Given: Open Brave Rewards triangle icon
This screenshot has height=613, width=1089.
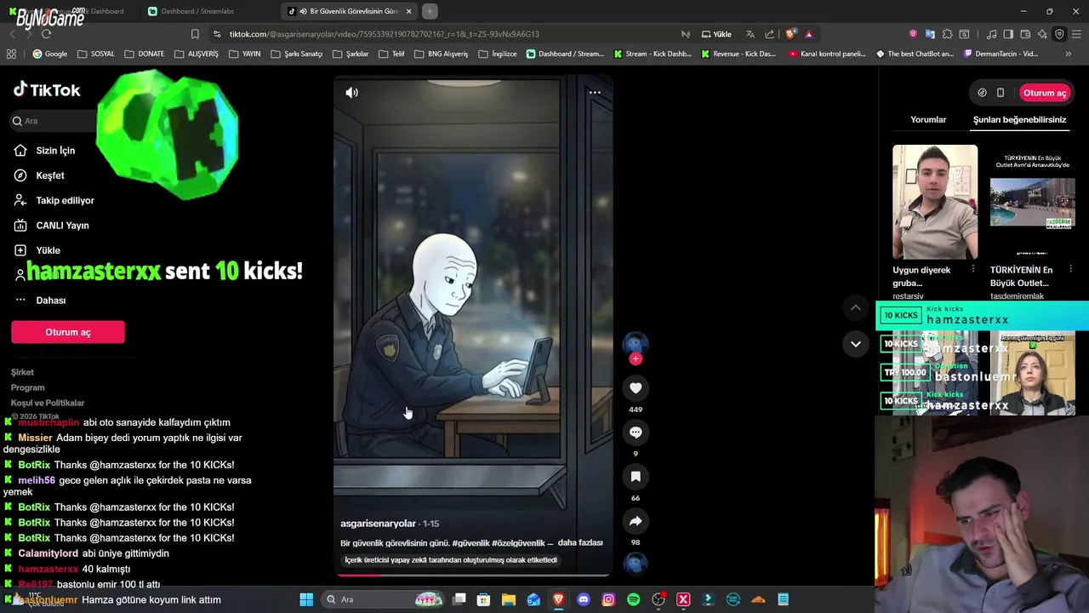Looking at the screenshot, I should 809,34.
